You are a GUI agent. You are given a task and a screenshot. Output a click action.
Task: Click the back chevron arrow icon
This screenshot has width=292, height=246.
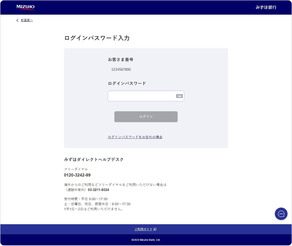click(x=17, y=20)
